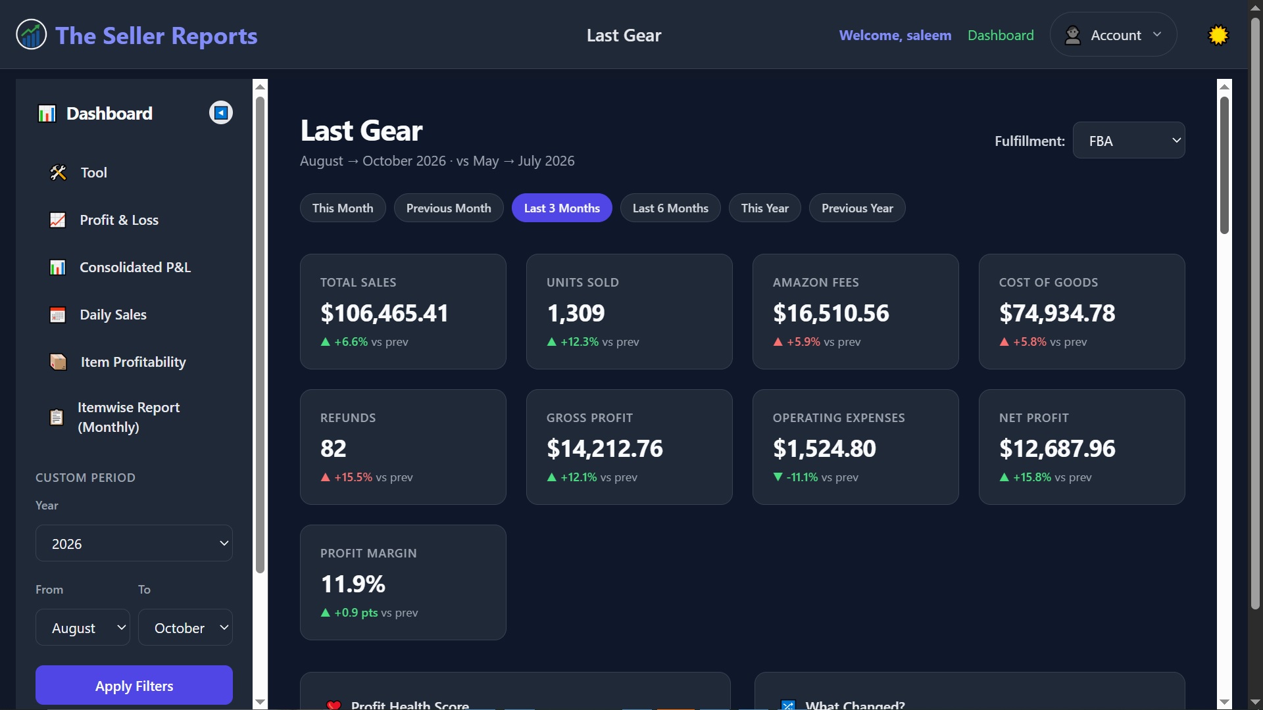Click The Seller Reports logo icon
Screen dimensions: 1263x710
click(x=31, y=35)
